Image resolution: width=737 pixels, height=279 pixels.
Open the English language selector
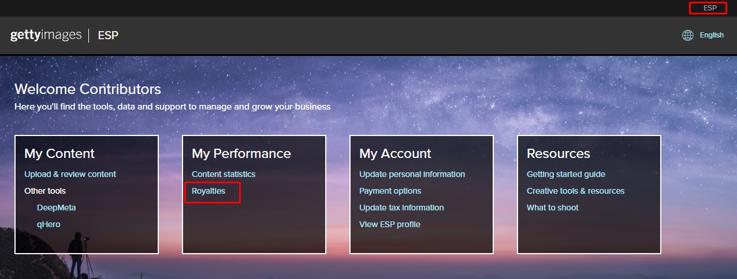(711, 35)
